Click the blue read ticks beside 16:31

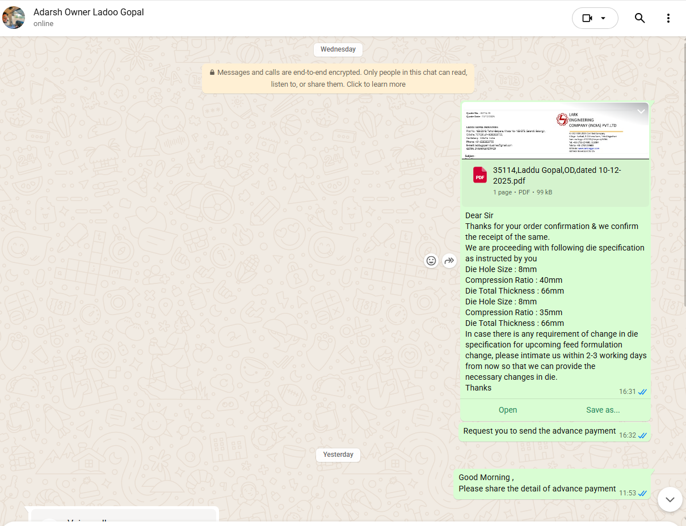(642, 392)
